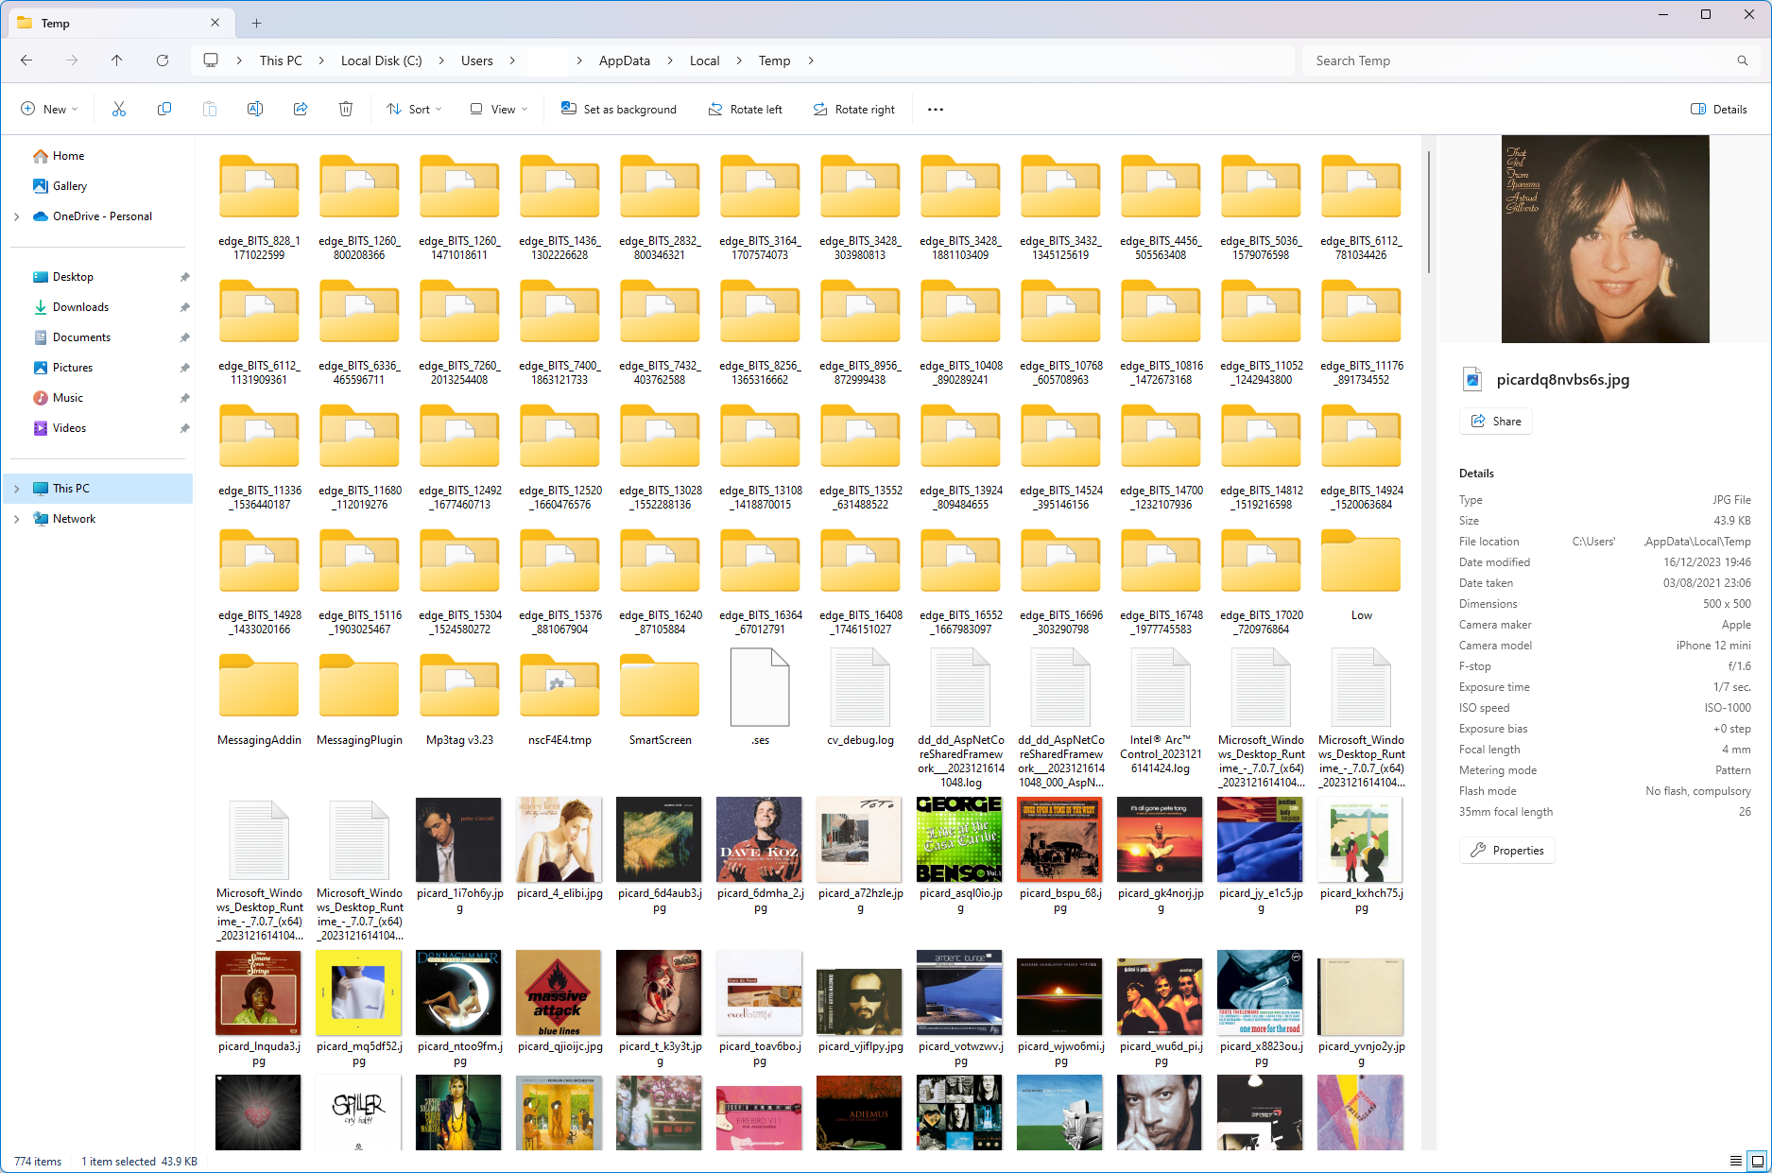The height and width of the screenshot is (1173, 1772).
Task: Toggle the Details pane button
Action: coord(1719,110)
